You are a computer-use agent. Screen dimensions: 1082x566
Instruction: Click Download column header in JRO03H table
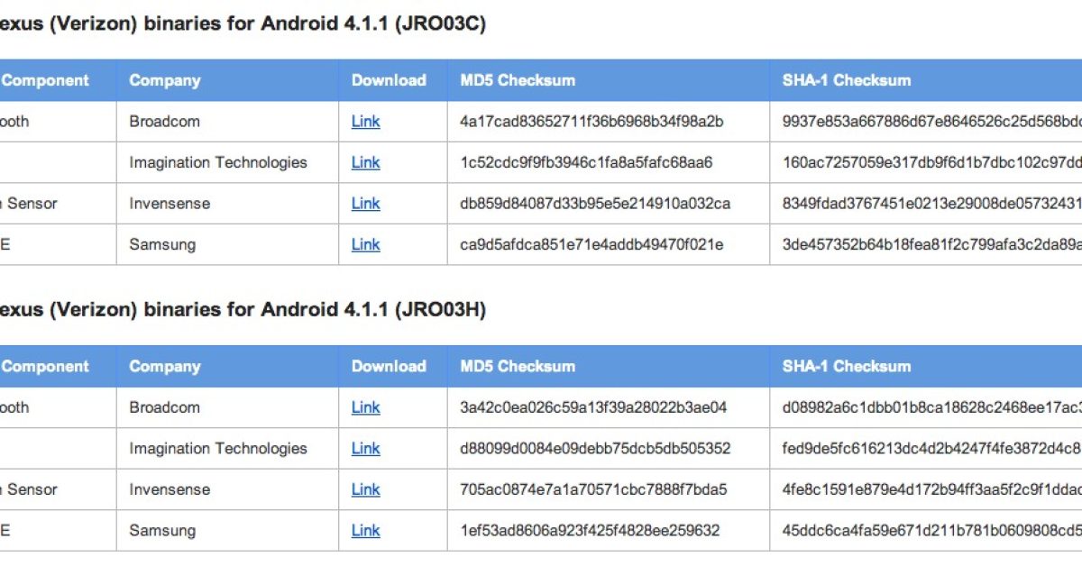coord(389,367)
